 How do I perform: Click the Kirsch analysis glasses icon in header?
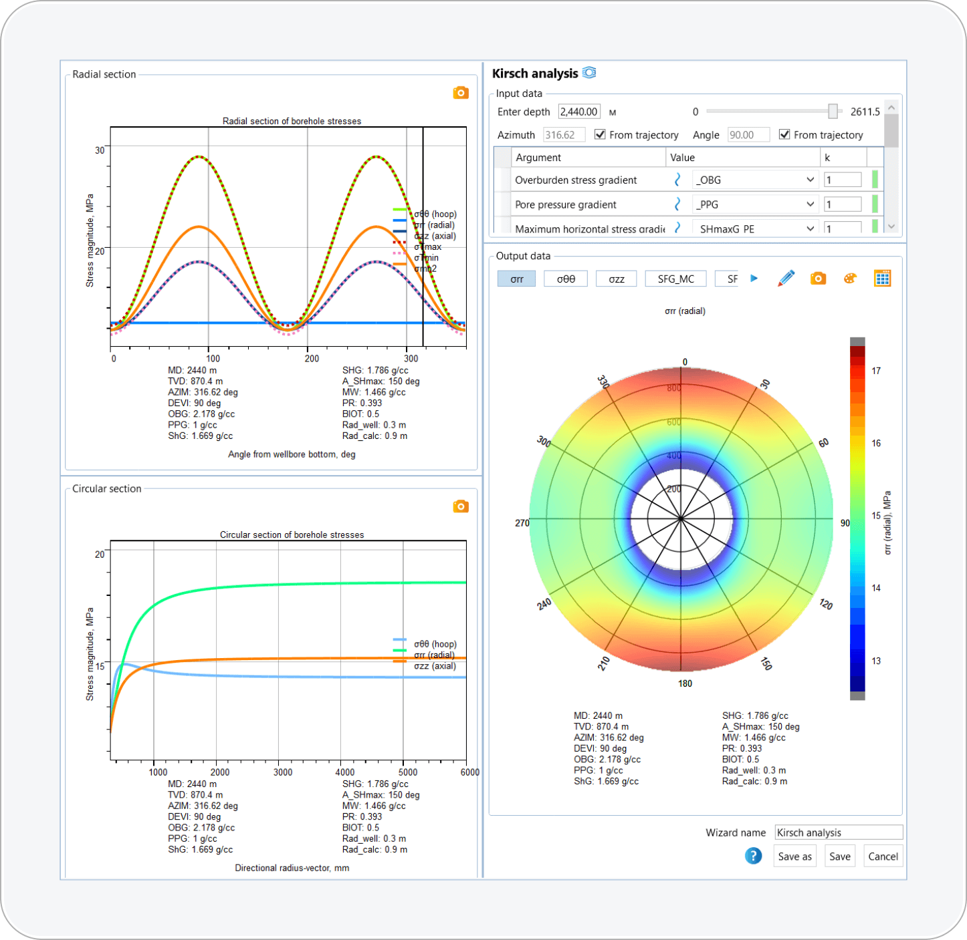pyautogui.click(x=588, y=72)
